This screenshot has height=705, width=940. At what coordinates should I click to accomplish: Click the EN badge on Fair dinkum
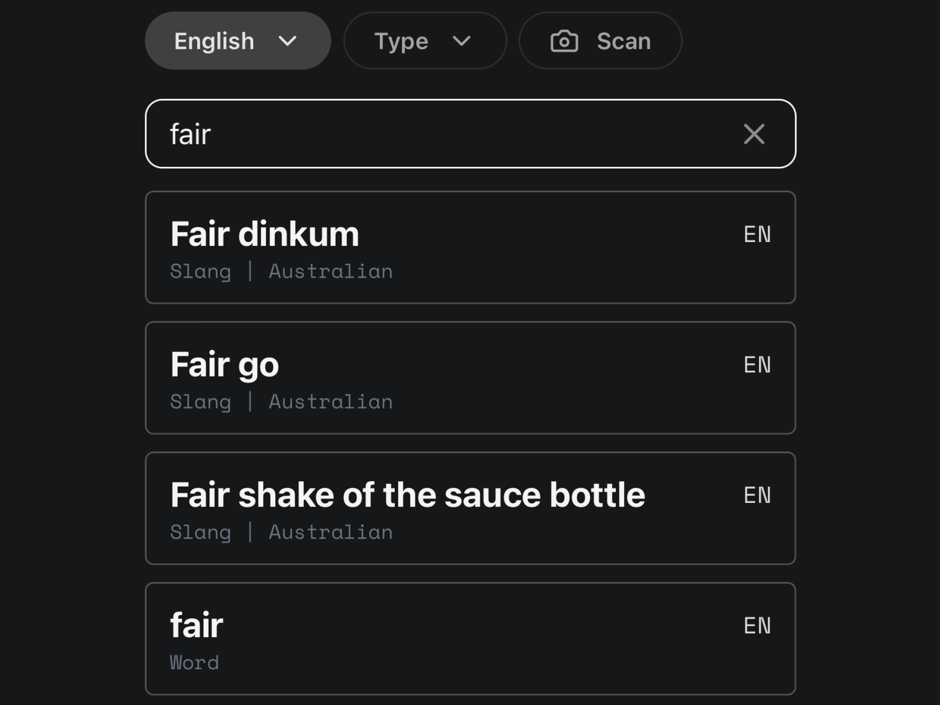[757, 234]
